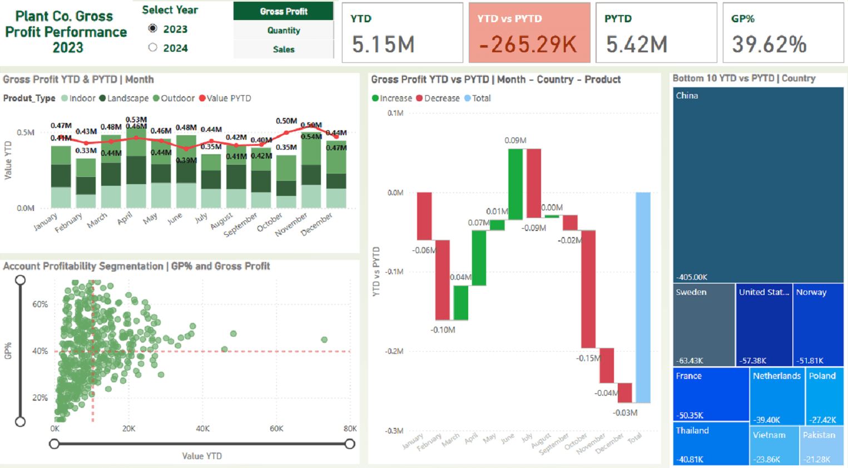
Task: Select the 2023 year radio button
Action: 152,28
